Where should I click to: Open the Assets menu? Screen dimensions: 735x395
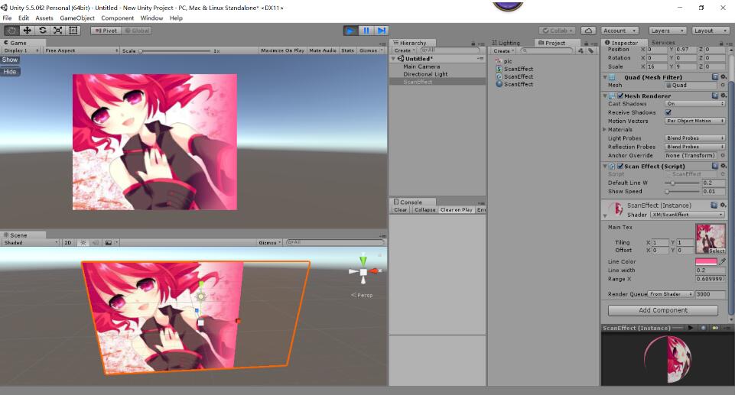[44, 18]
